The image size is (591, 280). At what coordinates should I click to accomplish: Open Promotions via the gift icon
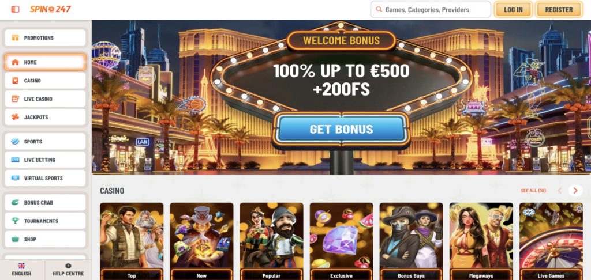(15, 37)
